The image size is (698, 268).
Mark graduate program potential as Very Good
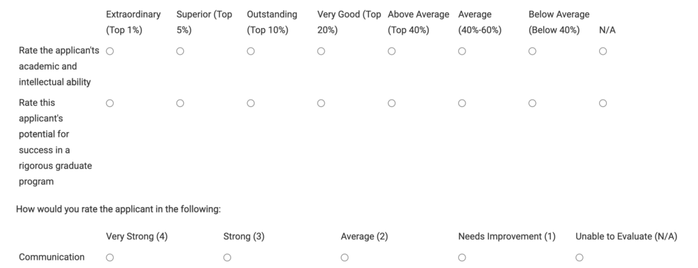(x=321, y=103)
